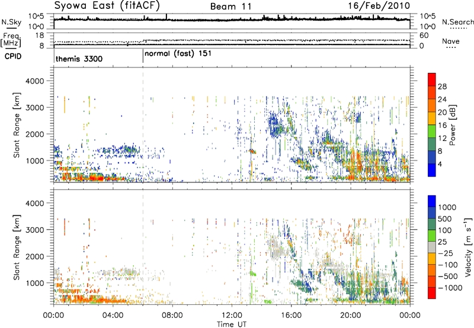Click the '28' power colorbar tick label
Viewport: 474px width, 328px height.
click(442, 86)
